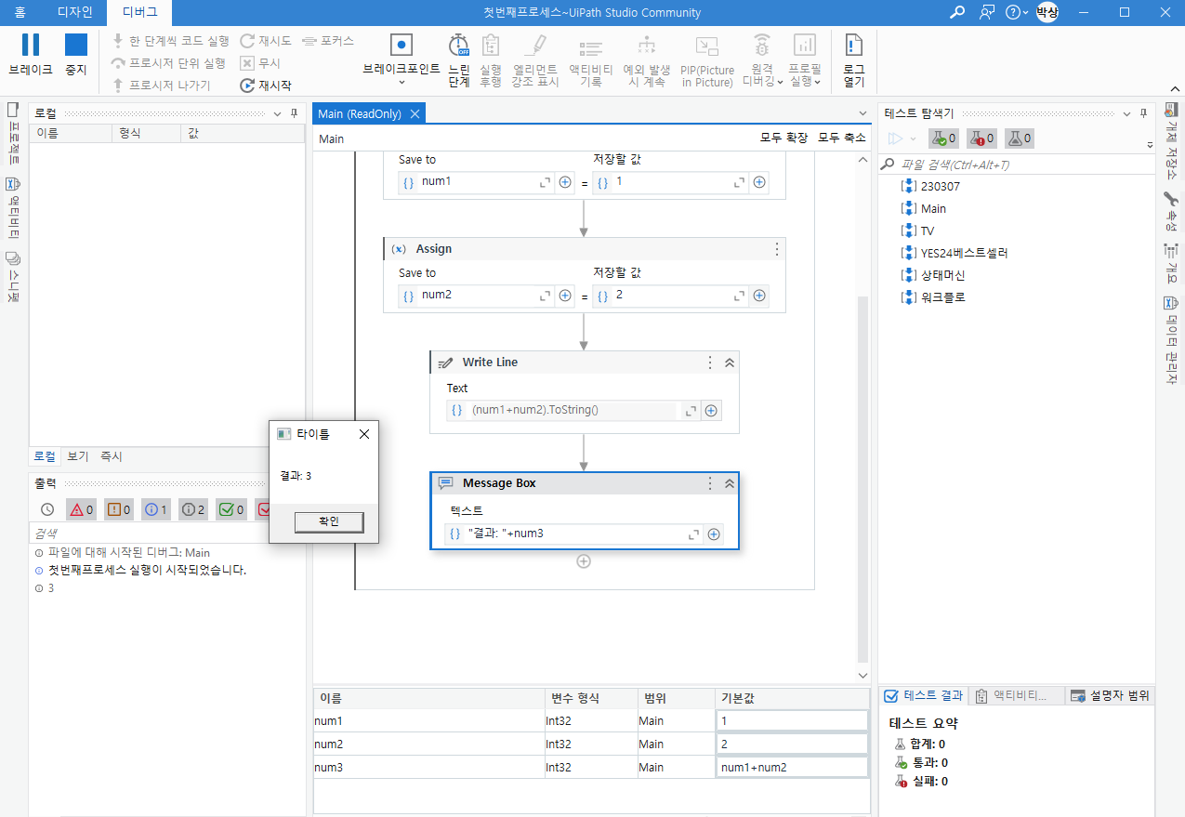This screenshot has width=1185, height=817.
Task: Close the Main (ReadOnly) tab
Action: [415, 113]
